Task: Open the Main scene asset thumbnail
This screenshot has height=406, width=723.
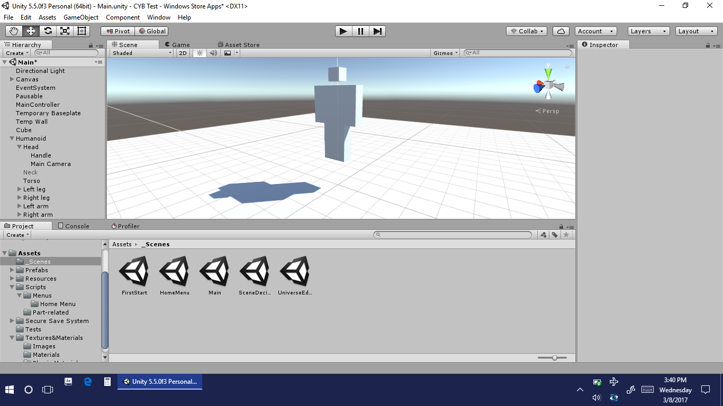Action: (214, 271)
